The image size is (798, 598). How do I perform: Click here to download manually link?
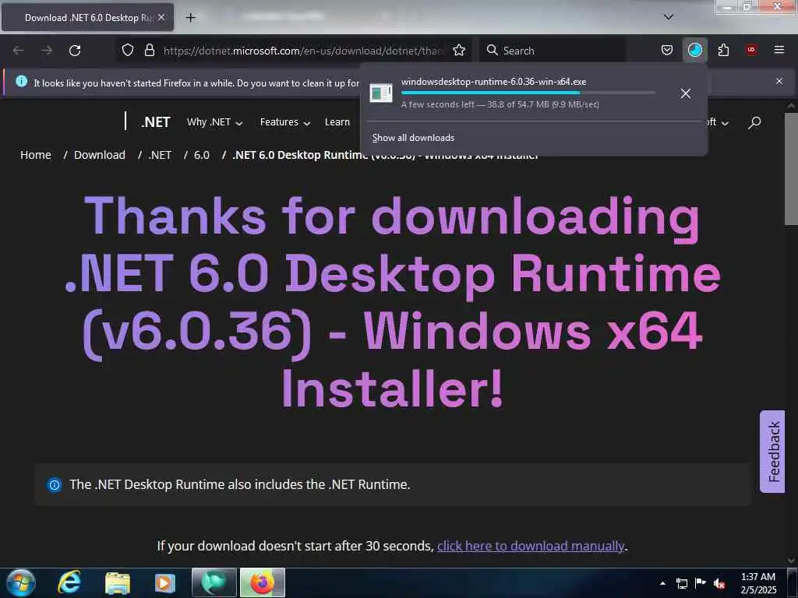[x=530, y=546]
